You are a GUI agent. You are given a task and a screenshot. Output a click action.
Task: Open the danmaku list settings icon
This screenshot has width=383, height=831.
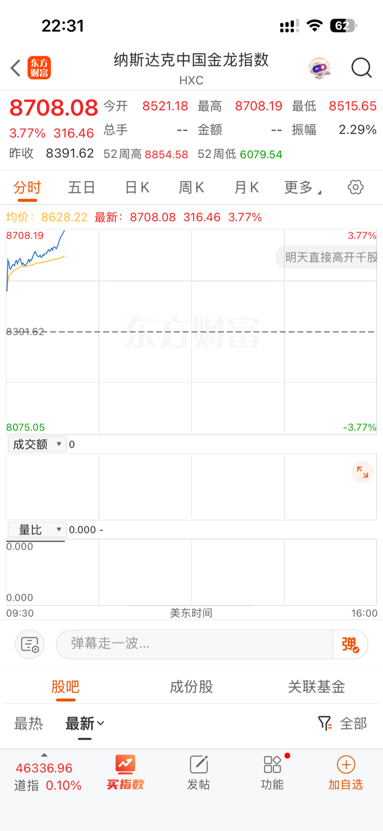point(30,645)
